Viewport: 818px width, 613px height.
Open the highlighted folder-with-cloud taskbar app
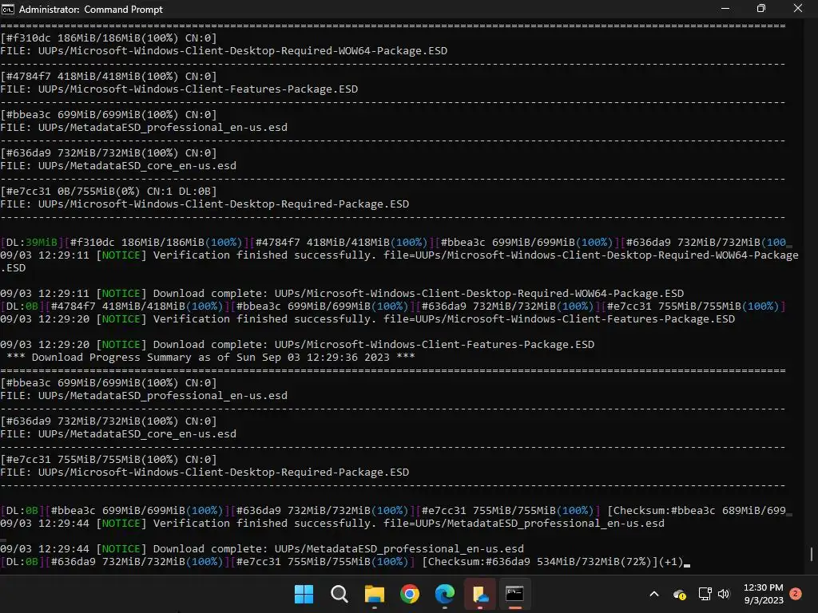click(480, 594)
